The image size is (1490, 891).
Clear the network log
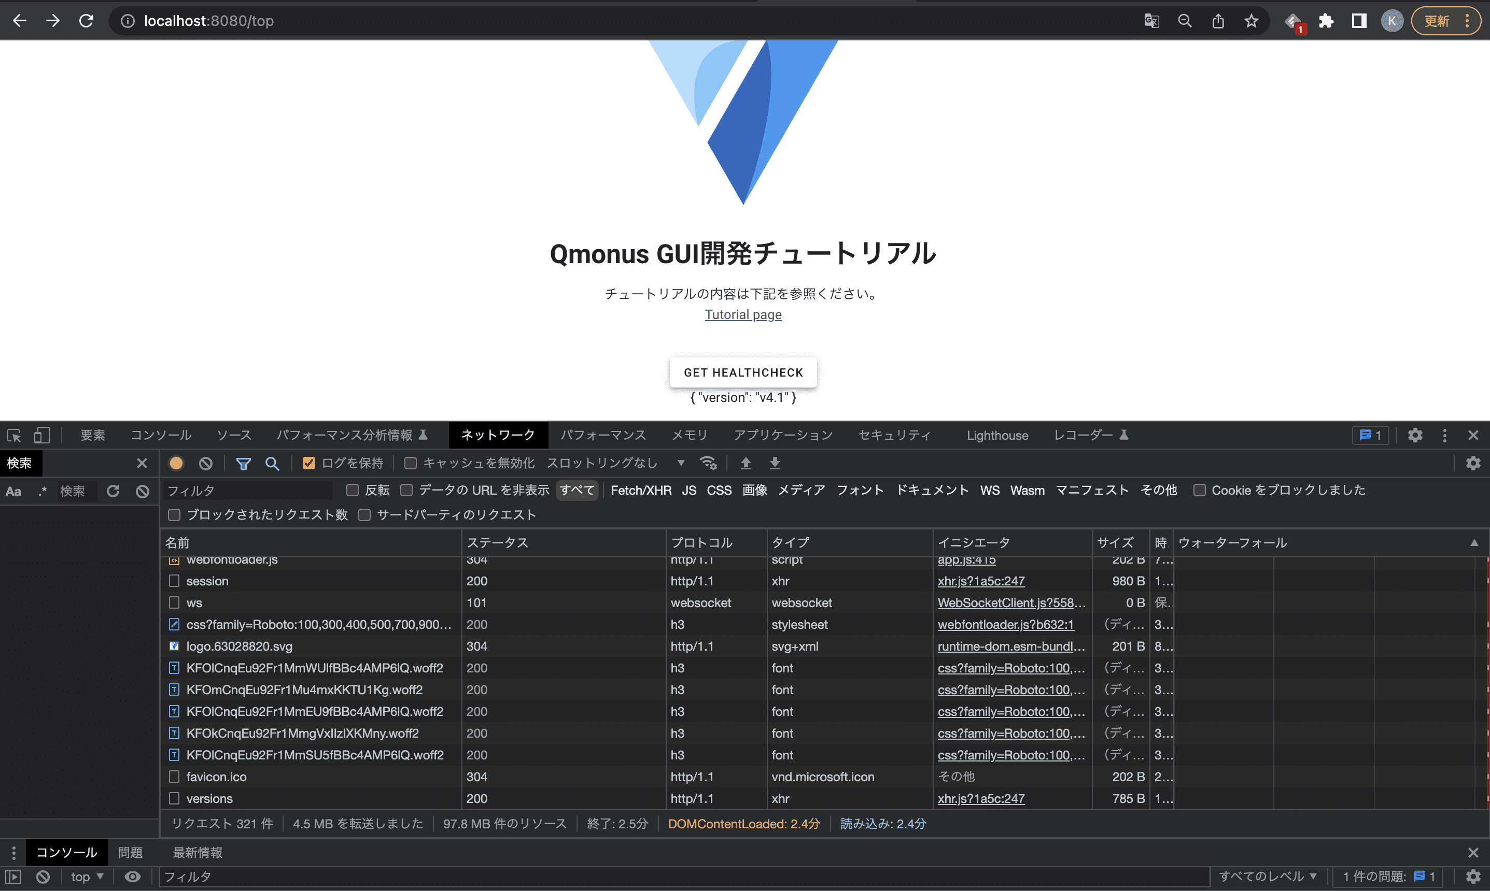205,463
